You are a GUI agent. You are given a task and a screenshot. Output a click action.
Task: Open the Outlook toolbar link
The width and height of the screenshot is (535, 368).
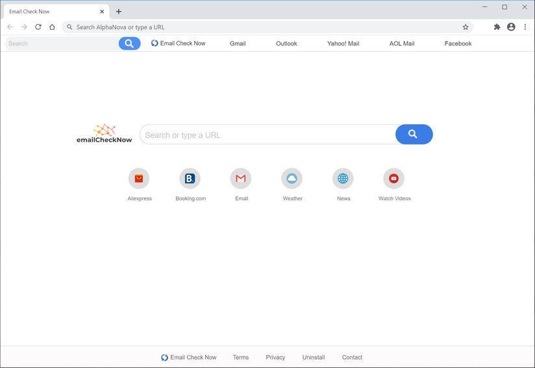click(x=286, y=43)
